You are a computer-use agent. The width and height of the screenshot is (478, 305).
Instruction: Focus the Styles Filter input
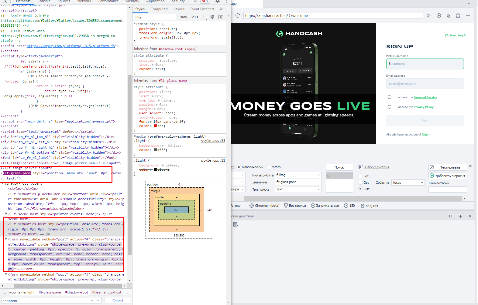(155, 17)
